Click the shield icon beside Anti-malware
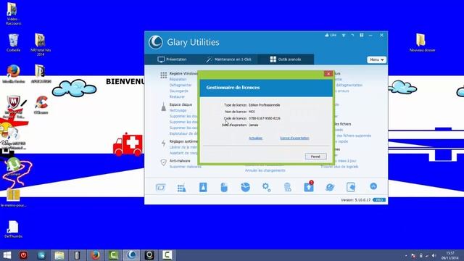 pos(163,162)
